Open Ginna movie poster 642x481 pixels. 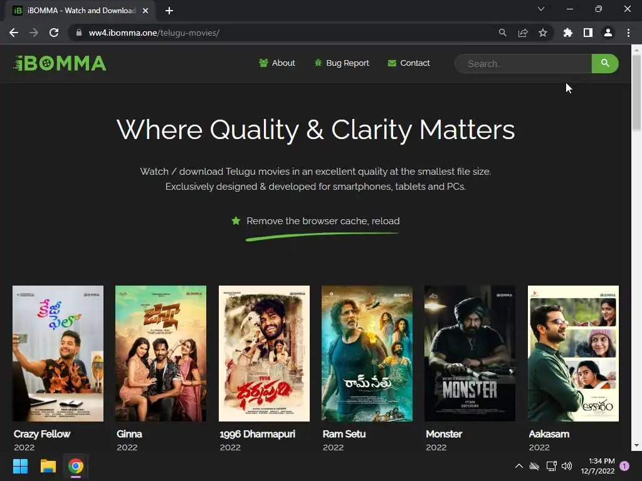coord(161,353)
